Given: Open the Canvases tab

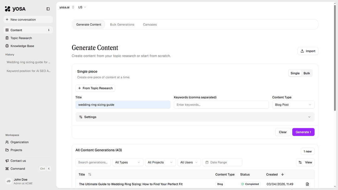Looking at the screenshot, I should point(150,24).
